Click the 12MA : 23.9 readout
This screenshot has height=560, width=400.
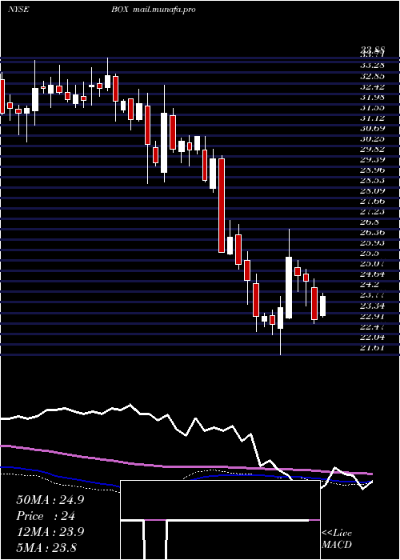pyautogui.click(x=50, y=532)
